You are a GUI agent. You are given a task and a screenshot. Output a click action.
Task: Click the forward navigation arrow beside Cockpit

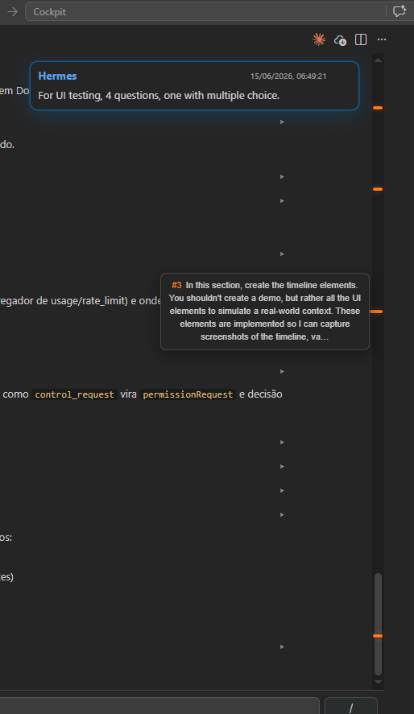point(12,12)
